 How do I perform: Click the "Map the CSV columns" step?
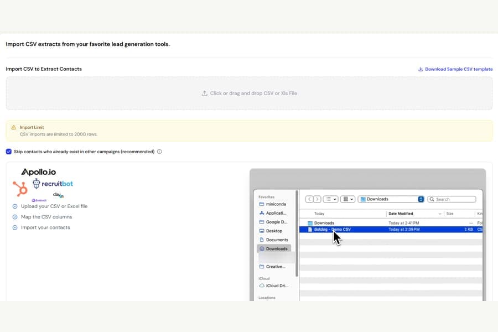tap(46, 217)
